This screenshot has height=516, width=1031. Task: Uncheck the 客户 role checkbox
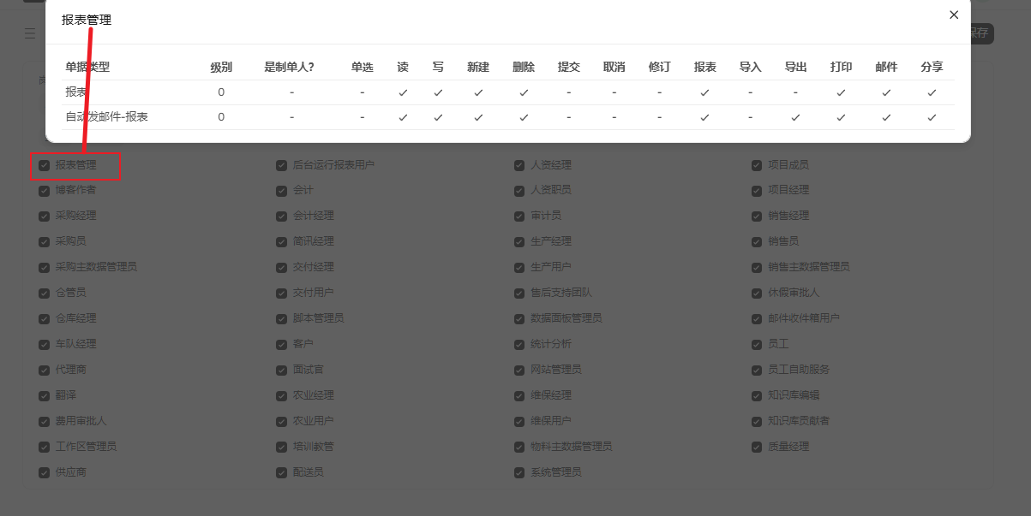[x=281, y=344]
